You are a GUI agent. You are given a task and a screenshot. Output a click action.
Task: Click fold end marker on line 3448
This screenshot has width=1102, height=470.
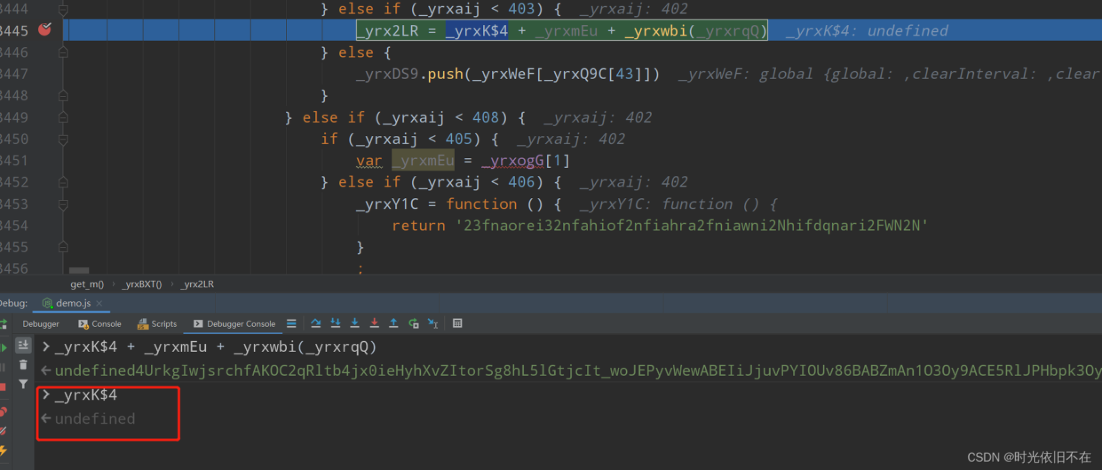pos(63,96)
